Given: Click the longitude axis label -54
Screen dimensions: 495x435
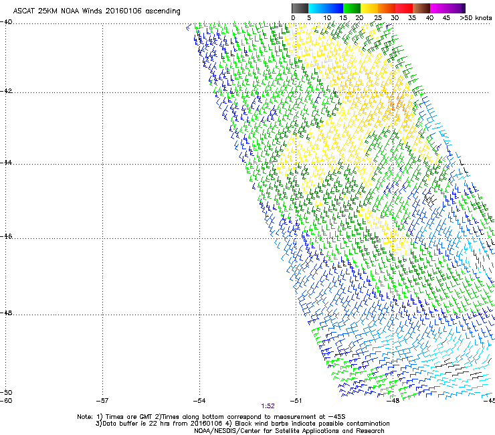Looking at the screenshot, I should point(199,401).
